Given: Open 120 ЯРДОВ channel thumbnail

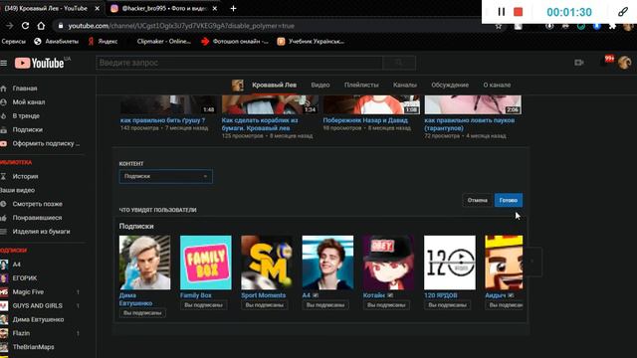Looking at the screenshot, I should [x=449, y=263].
